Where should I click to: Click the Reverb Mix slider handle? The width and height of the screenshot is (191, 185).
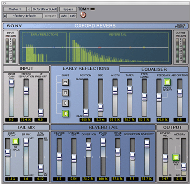point(165,158)
